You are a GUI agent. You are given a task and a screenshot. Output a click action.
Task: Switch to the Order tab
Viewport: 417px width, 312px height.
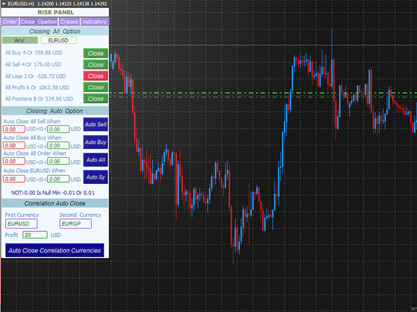click(10, 21)
